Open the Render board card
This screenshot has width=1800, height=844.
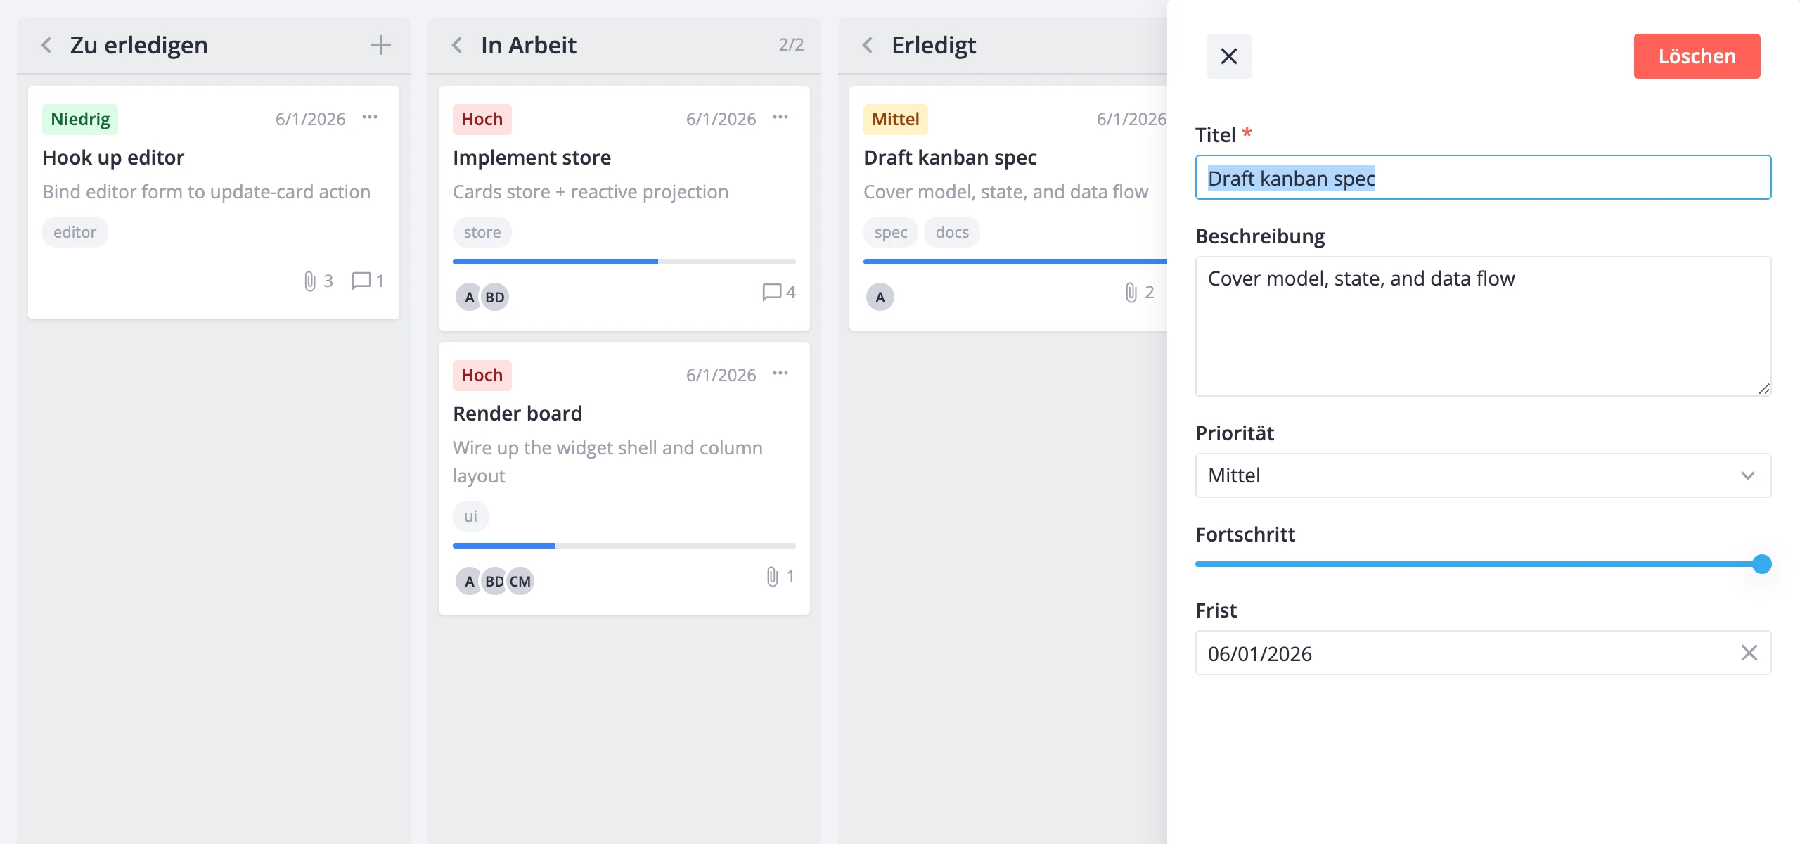(517, 414)
